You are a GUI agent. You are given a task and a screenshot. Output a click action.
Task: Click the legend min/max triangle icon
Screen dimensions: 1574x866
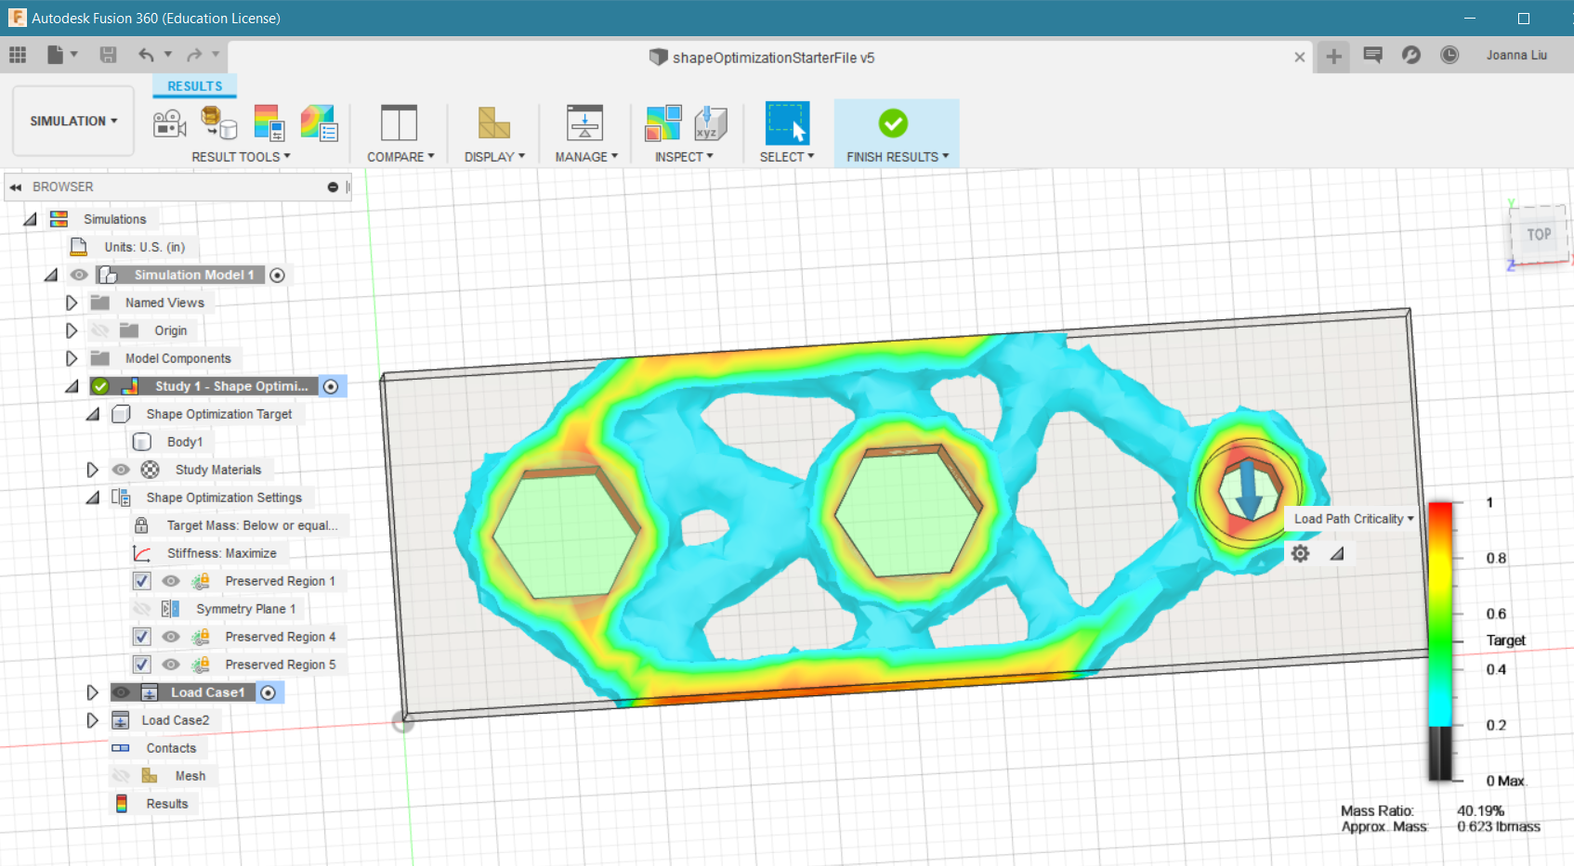point(1337,553)
